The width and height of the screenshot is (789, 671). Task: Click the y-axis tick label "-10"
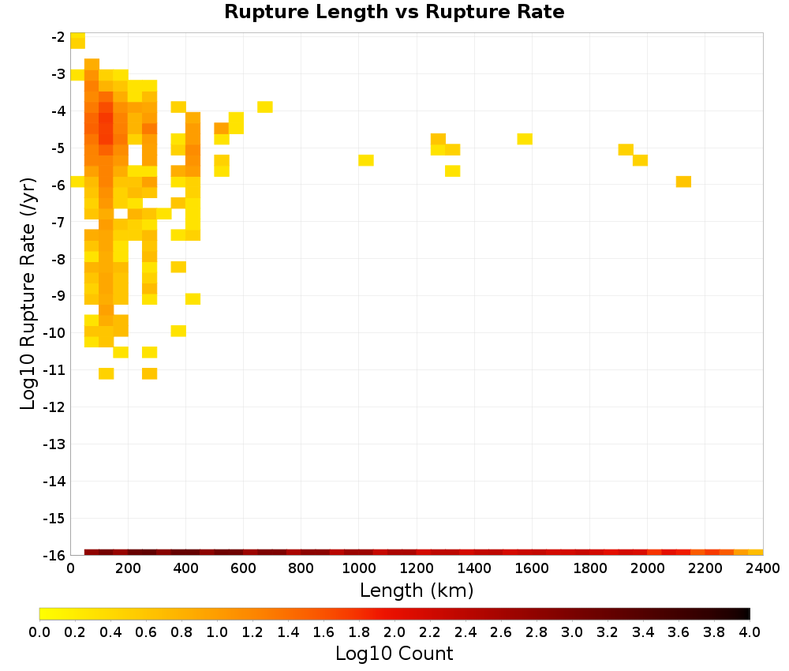point(54,333)
